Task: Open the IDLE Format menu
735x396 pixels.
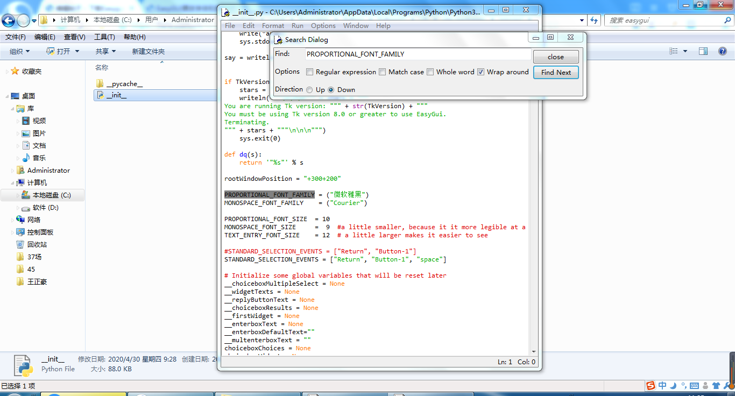Action: (273, 26)
